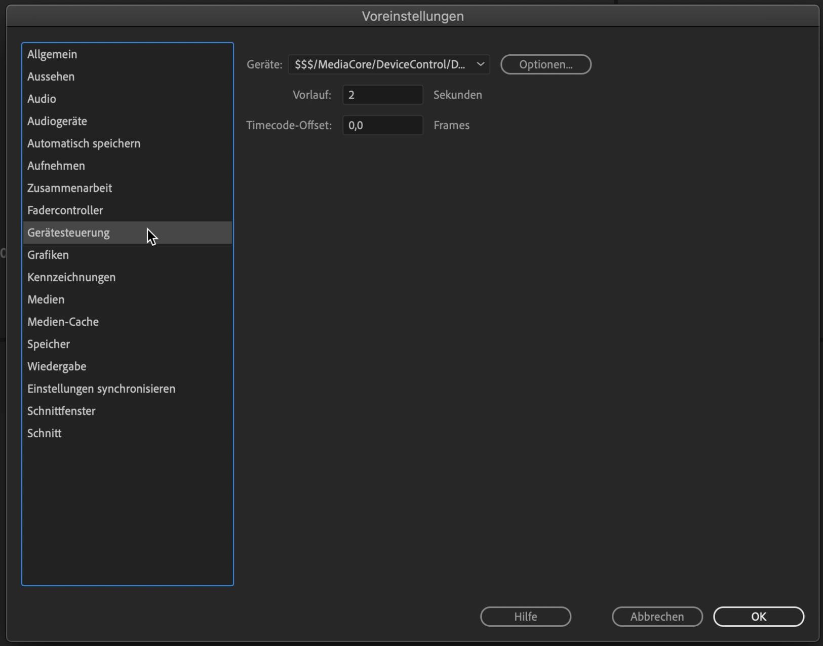Viewport: 823px width, 646px height.
Task: Open the Grafiken category
Action: coord(48,255)
